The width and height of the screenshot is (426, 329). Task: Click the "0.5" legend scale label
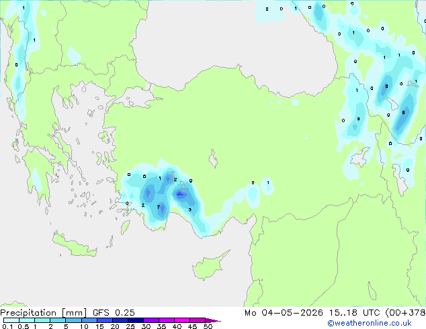[24, 326]
